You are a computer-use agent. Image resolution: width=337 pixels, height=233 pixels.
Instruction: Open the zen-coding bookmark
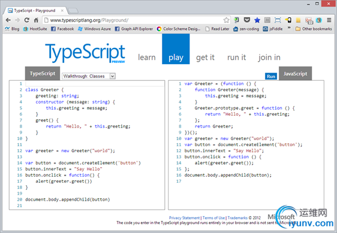pos(246,29)
